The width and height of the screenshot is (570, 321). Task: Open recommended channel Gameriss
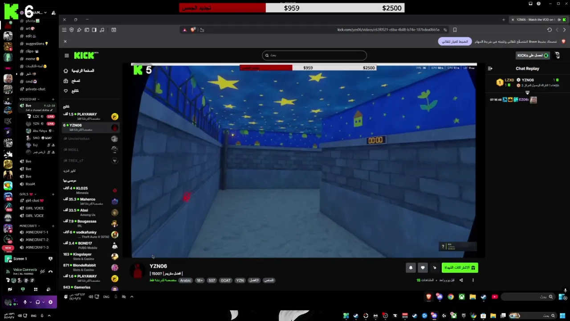90,288
